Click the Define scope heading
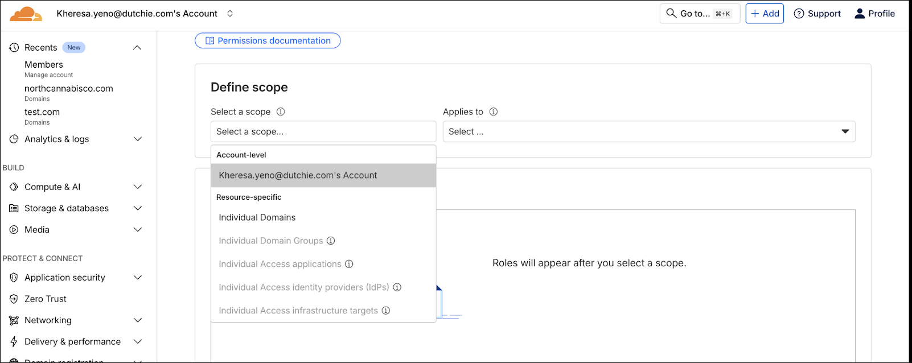This screenshot has height=363, width=912. click(x=249, y=87)
